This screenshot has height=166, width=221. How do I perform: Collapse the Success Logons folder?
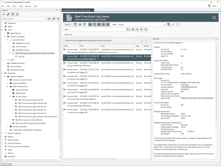coord(10,96)
